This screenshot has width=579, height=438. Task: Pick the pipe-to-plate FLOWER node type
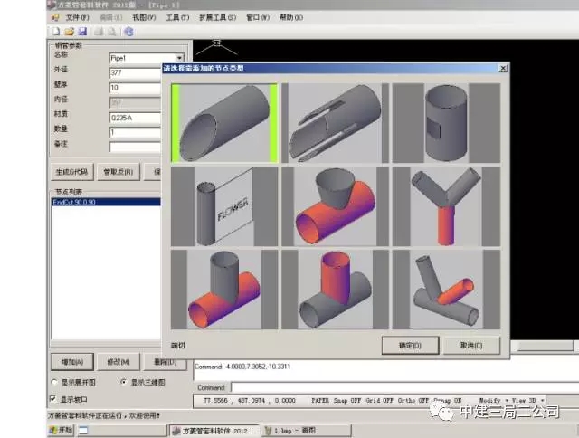tap(223, 206)
